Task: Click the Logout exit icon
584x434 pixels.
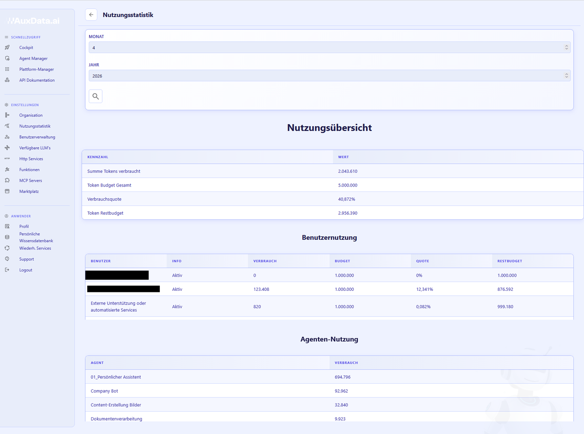Action: [x=7, y=270]
